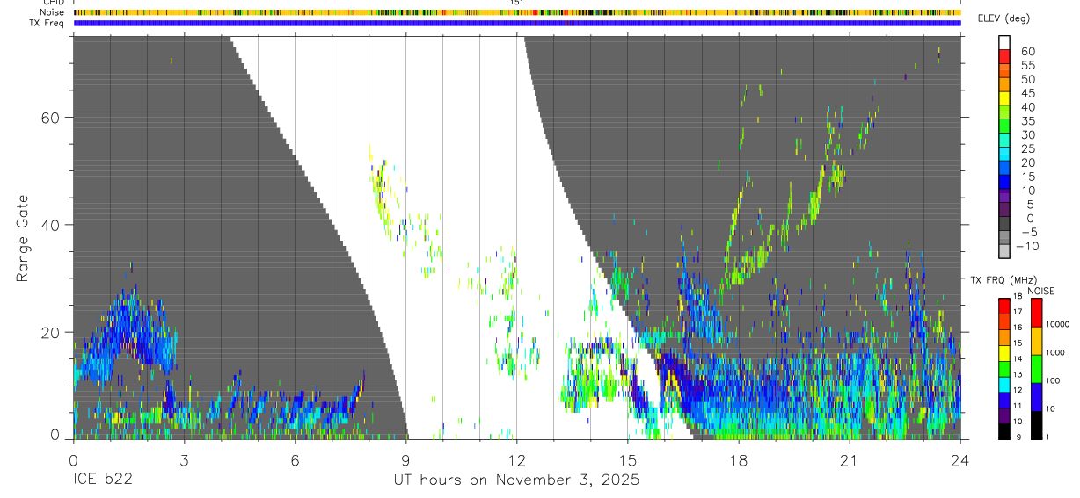Click the "Noise" row label at top
Viewport: 1080px width, 498px height.
click(x=52, y=12)
